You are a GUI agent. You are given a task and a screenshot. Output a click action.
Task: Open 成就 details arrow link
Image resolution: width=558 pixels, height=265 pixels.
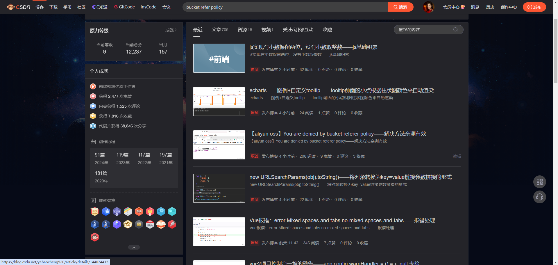pos(171,30)
